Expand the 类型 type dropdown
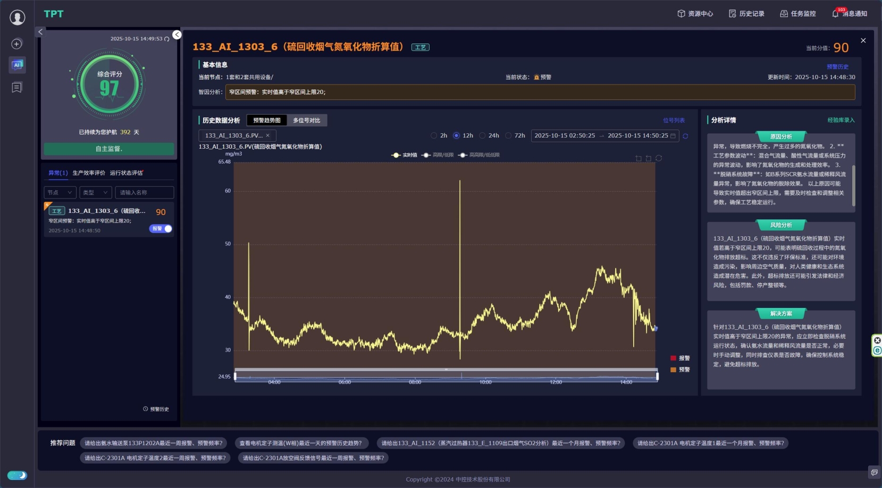The width and height of the screenshot is (882, 488). click(95, 193)
